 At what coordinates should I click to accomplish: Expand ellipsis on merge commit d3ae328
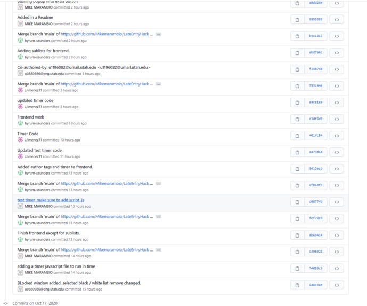158,250
